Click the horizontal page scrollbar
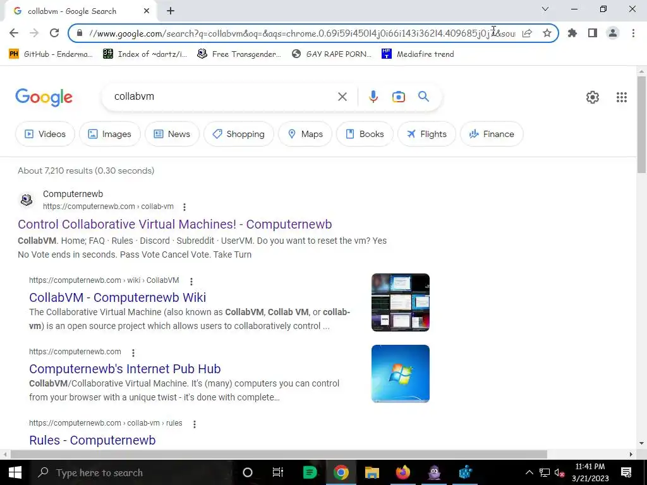Image resolution: width=647 pixels, height=485 pixels. pos(279,454)
